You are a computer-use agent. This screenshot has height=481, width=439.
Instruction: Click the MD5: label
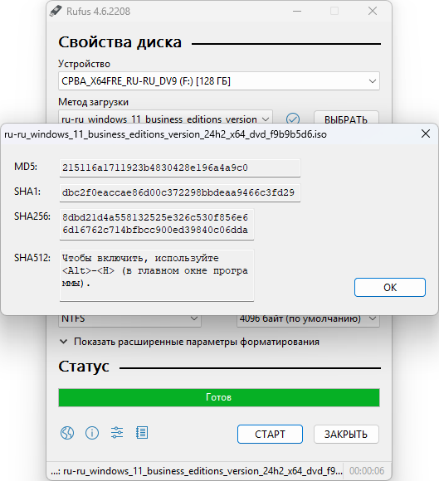26,167
